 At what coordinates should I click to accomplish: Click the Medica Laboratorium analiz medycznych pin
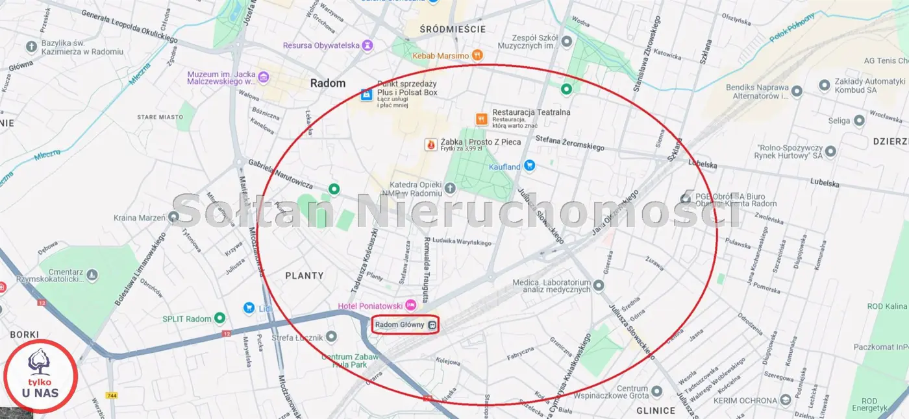point(599,285)
